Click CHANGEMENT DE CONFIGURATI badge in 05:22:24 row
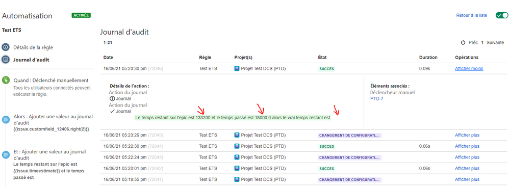This screenshot has width=509, height=187. [349, 157]
